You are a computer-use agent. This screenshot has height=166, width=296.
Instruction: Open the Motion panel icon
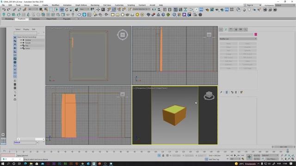coord(236,30)
